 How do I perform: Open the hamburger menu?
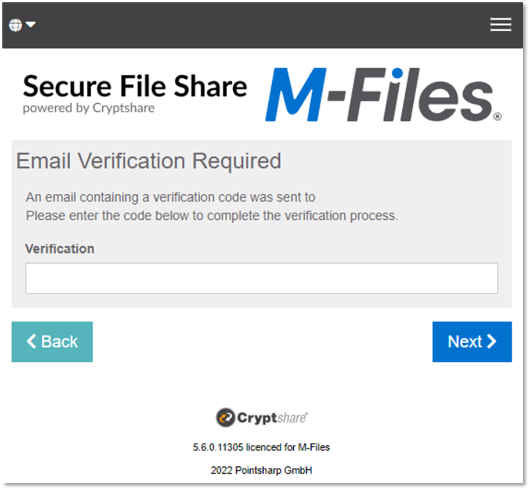point(500,24)
